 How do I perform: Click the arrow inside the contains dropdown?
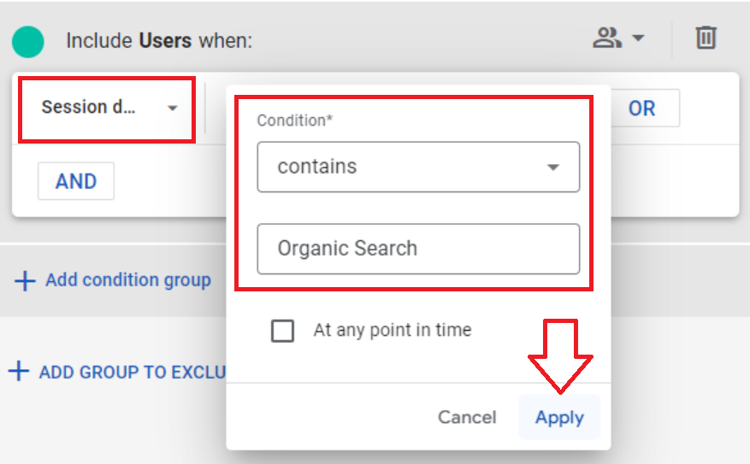(x=553, y=167)
